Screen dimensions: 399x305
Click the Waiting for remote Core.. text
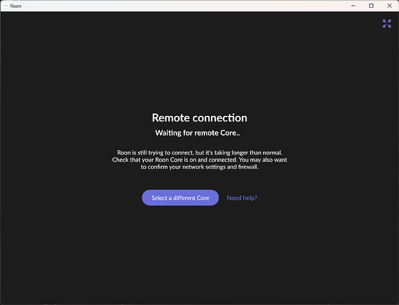pyautogui.click(x=198, y=133)
